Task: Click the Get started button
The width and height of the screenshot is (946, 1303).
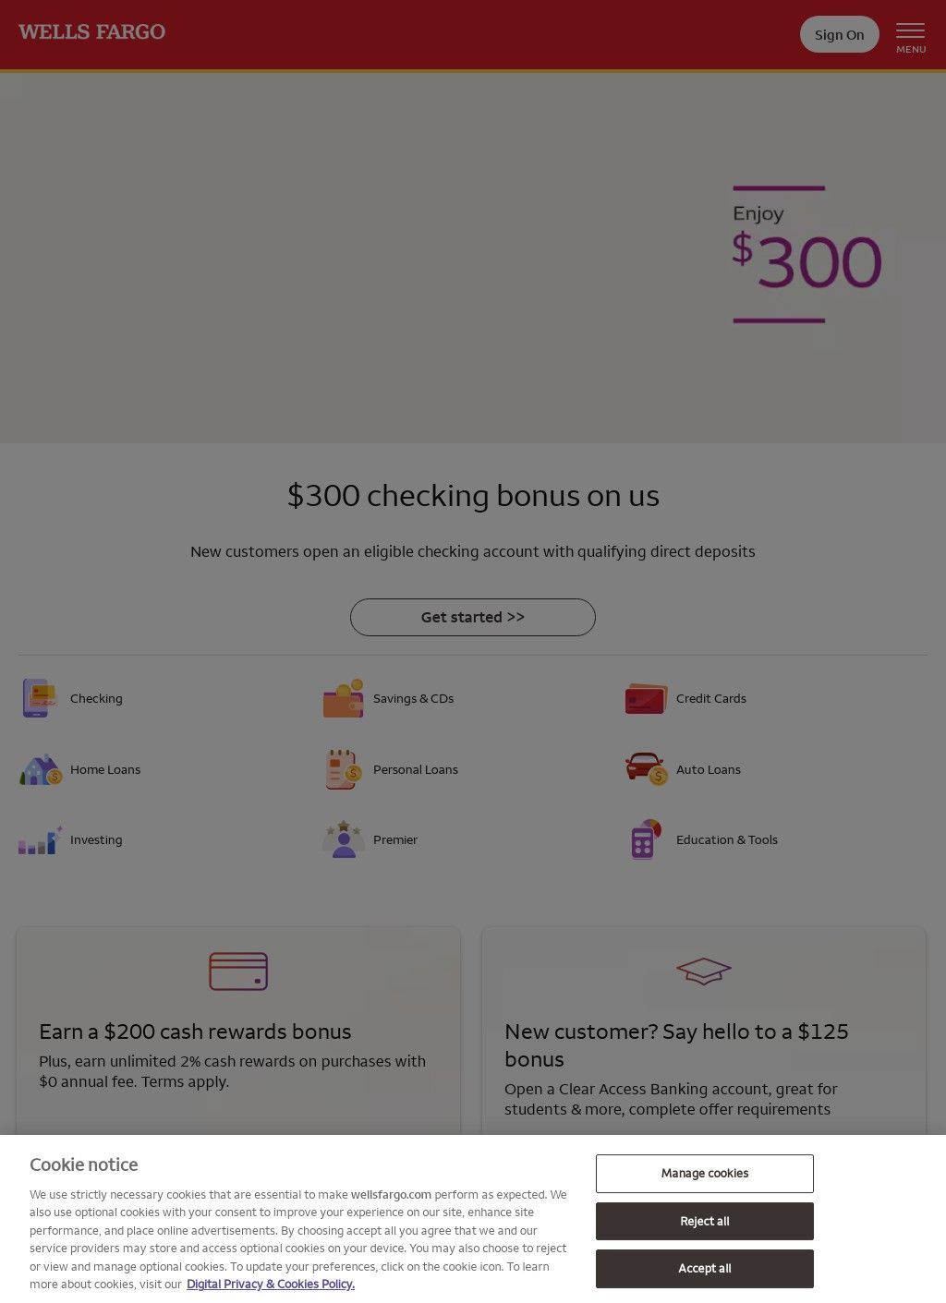Action: click(x=472, y=617)
